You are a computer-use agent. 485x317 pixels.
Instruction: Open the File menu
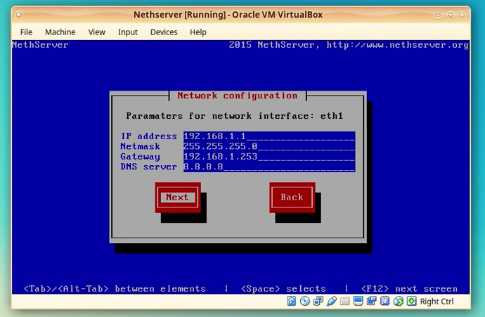[26, 32]
